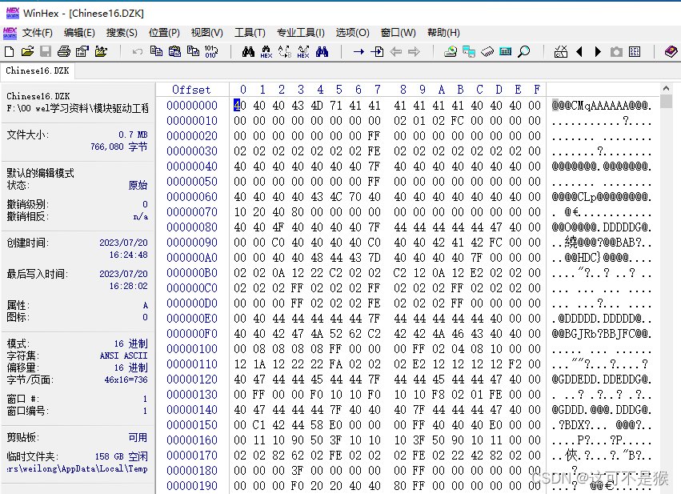Viewport: 681px width, 494px height.
Task: Click the Find Again blue binoculars icon
Action: point(322,52)
